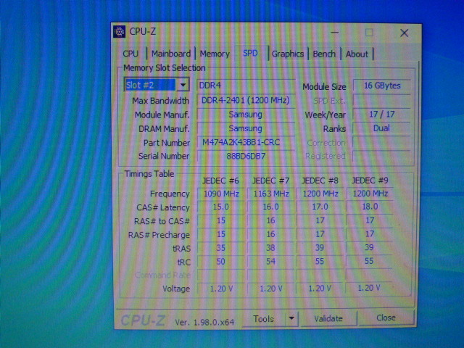Click the tRAS value 35
Image resolution: width=464 pixels, height=348 pixels.
pos(221,248)
